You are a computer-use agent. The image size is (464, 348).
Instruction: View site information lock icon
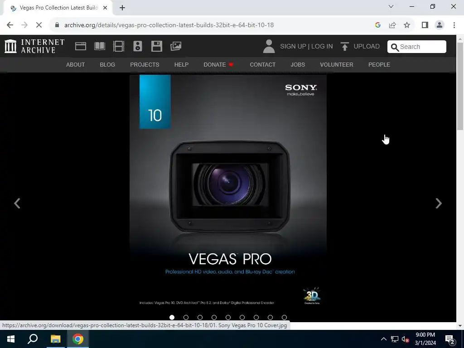click(57, 25)
